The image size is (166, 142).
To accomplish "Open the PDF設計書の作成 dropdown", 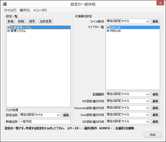I will coord(127,101).
